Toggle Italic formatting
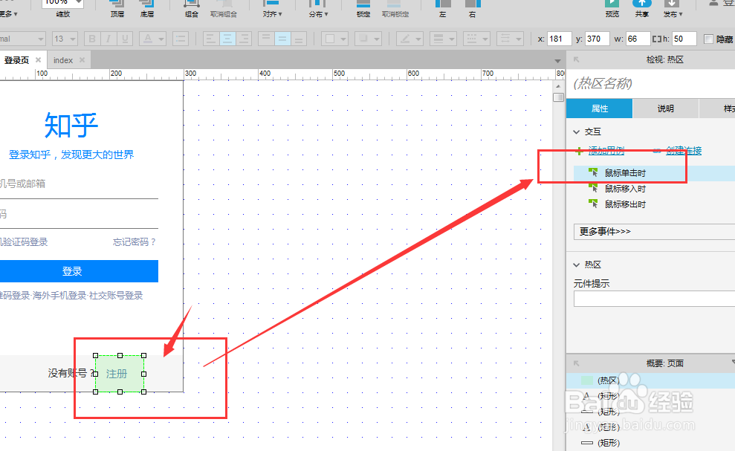735x451 pixels. coord(109,39)
